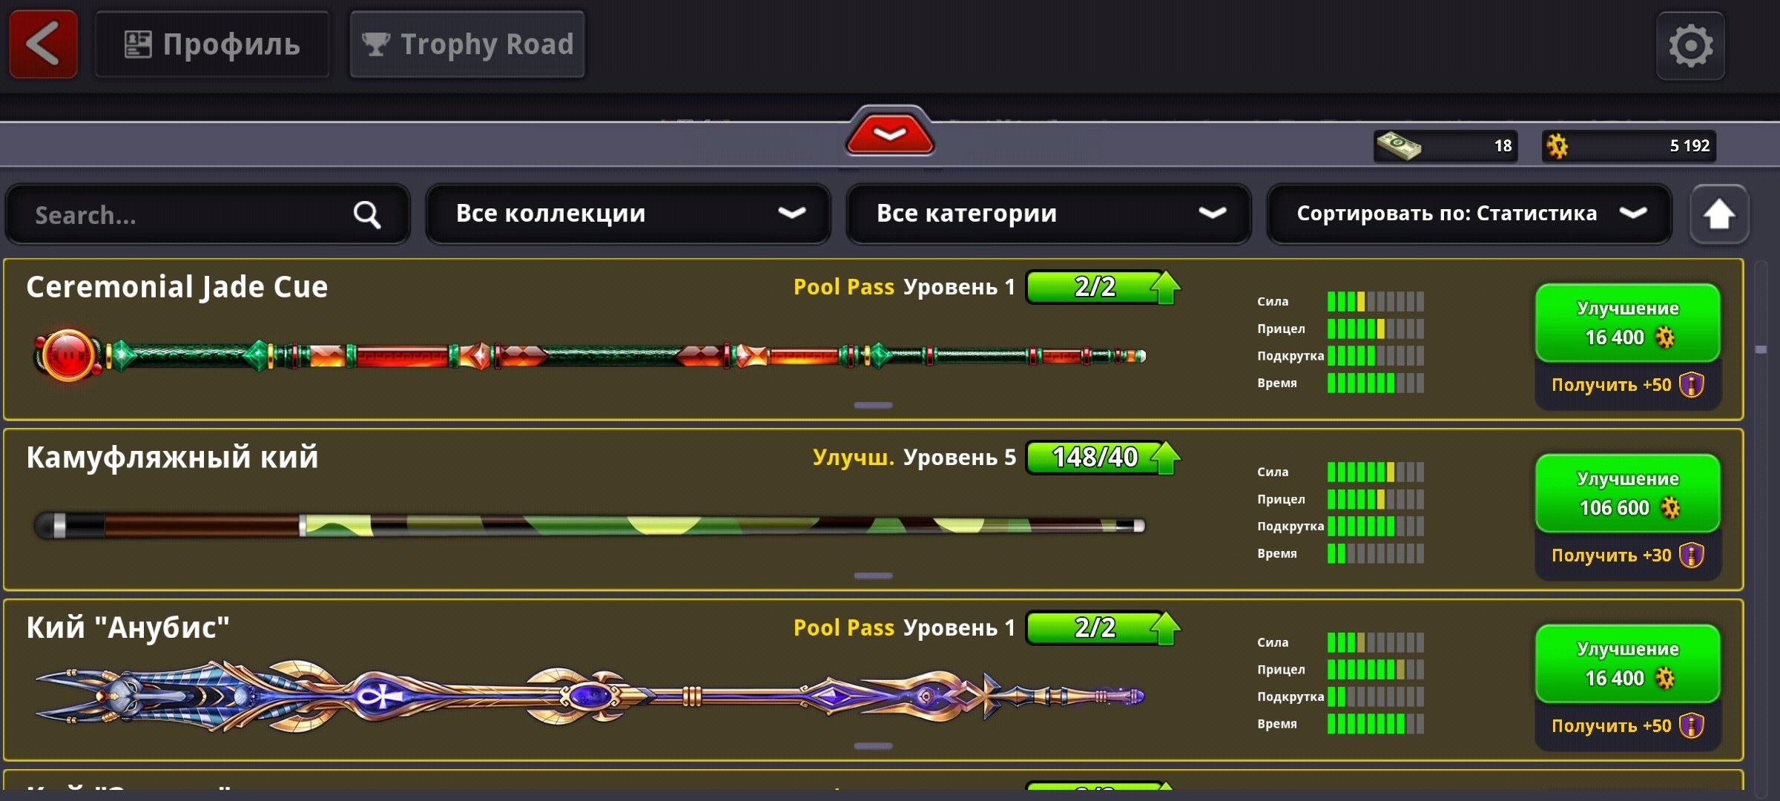This screenshot has height=801, width=1780.
Task: Open the settings gear icon
Action: pyautogui.click(x=1691, y=46)
